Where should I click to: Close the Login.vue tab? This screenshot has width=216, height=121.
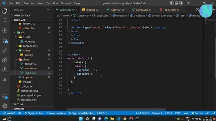click(77, 10)
